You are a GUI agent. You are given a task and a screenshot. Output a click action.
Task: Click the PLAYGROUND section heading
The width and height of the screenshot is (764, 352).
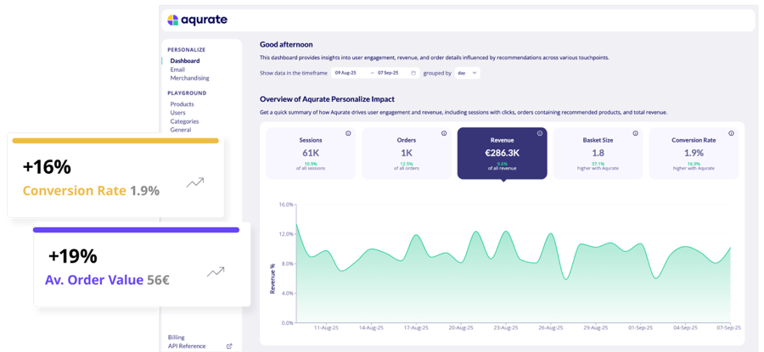click(187, 93)
